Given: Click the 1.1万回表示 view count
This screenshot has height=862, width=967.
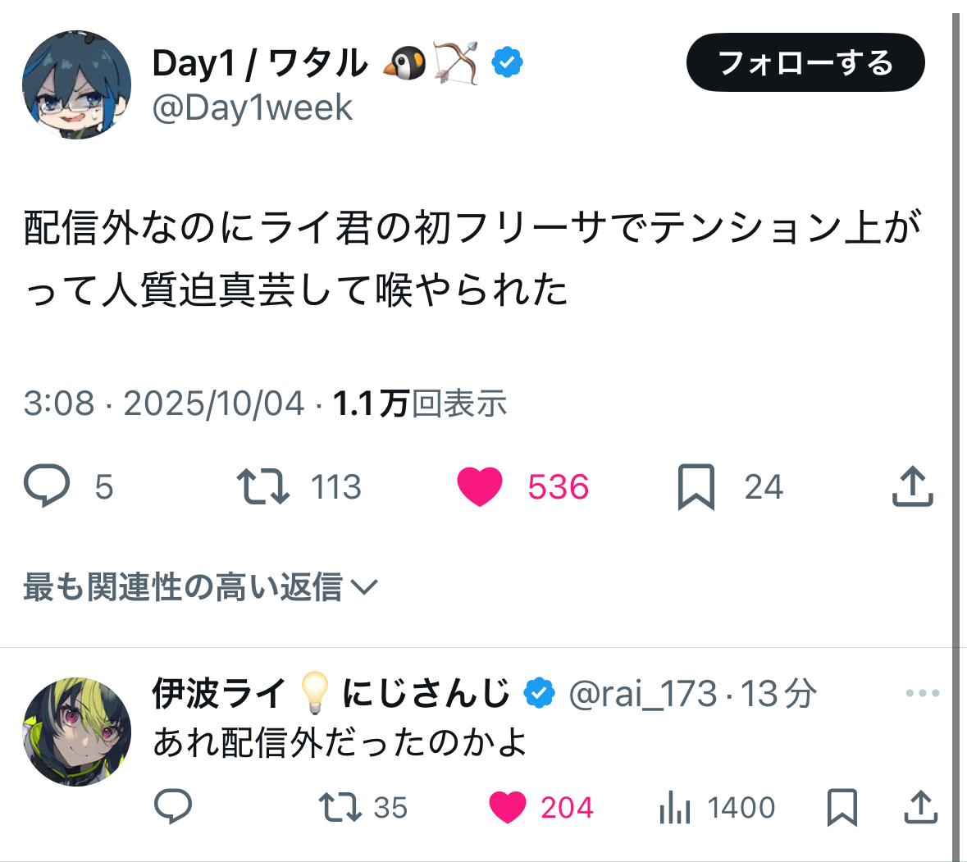Looking at the screenshot, I should click(x=420, y=404).
